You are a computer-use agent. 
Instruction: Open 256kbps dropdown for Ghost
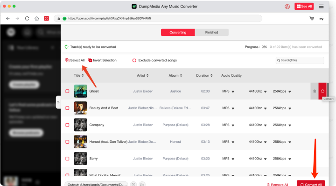point(282,91)
